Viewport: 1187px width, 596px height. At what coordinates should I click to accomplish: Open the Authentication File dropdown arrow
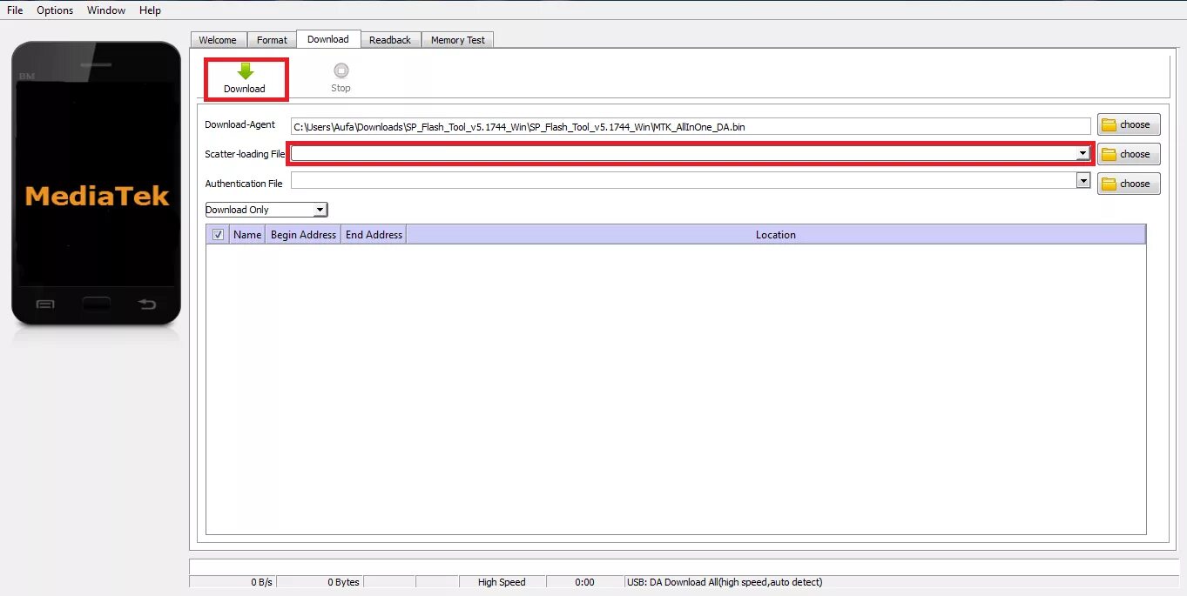click(1083, 180)
